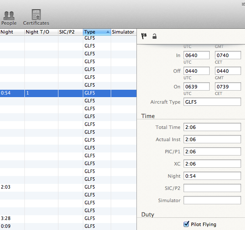245x230 pixels.
Task: Open the People toolbar icon
Action: 9,18
